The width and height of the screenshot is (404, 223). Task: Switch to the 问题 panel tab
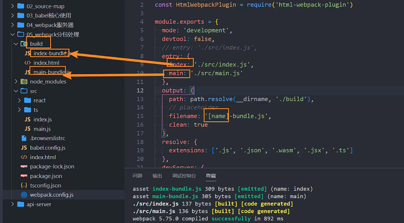pyautogui.click(x=137, y=176)
